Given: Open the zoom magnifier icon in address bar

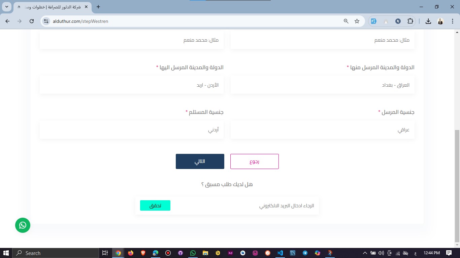Looking at the screenshot, I should [346, 21].
